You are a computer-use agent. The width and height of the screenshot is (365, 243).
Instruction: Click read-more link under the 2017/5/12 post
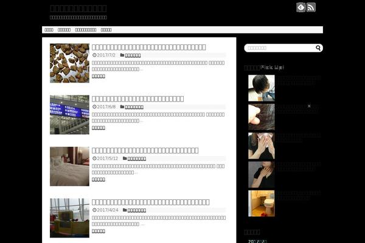click(x=99, y=180)
